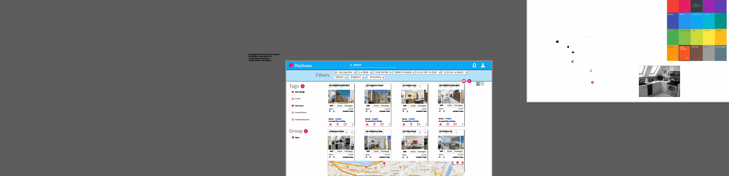The height and width of the screenshot is (176, 729).
Task: Click the search magnifier icon
Action: 351,65
